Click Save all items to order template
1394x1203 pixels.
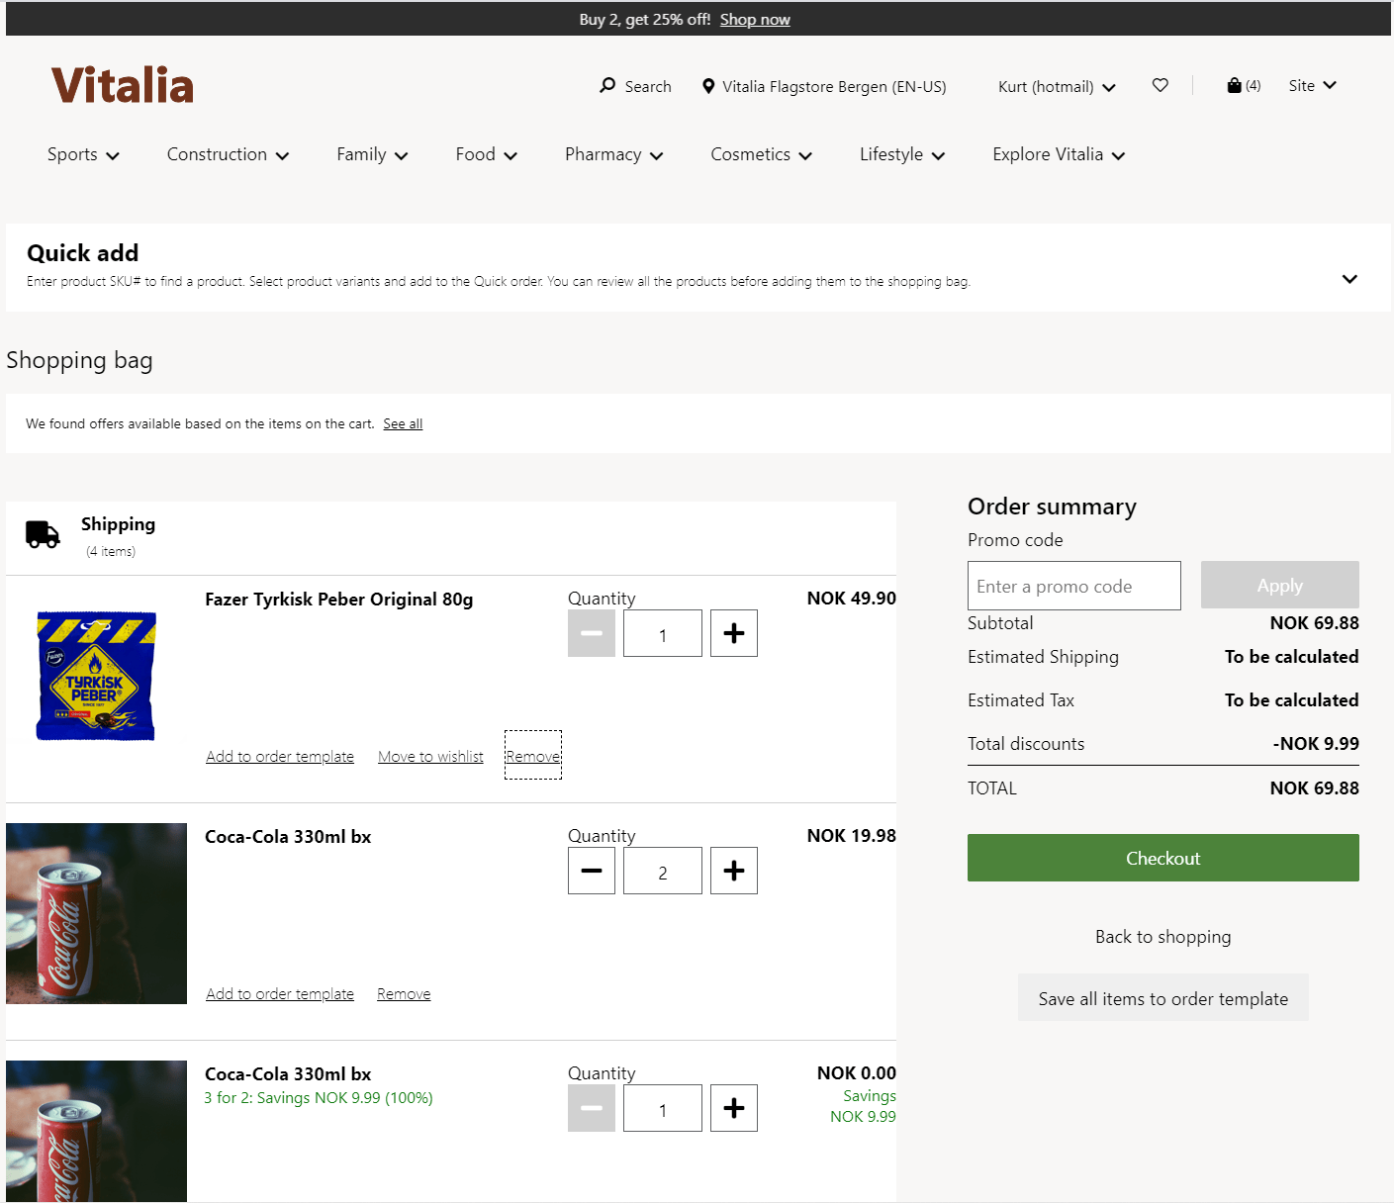click(1162, 998)
